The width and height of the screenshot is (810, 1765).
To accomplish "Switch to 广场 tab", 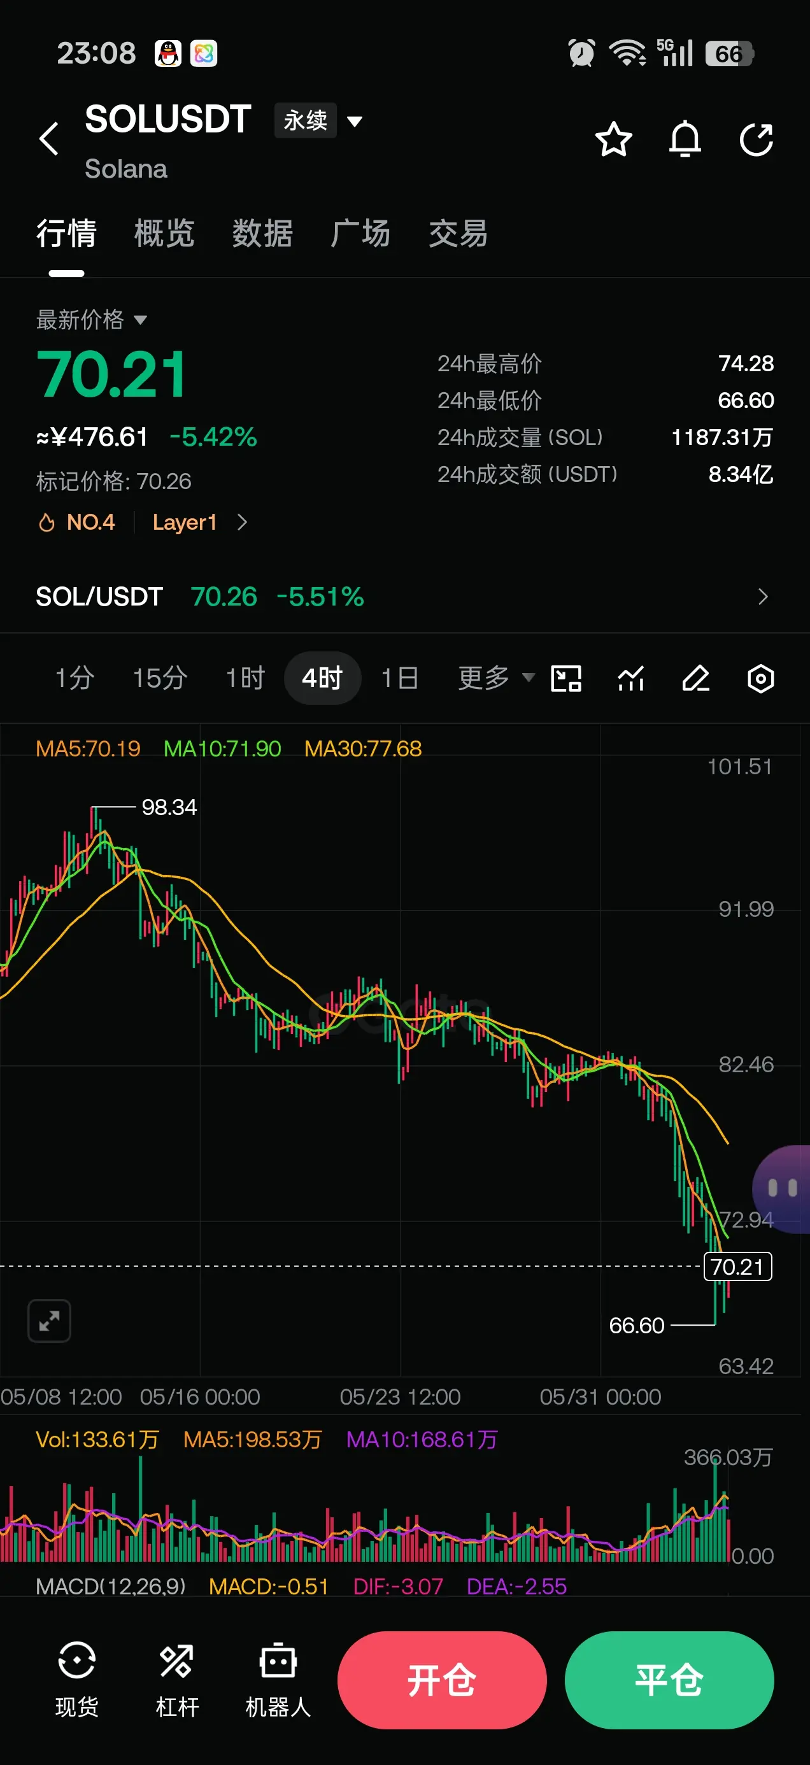I will [x=360, y=234].
